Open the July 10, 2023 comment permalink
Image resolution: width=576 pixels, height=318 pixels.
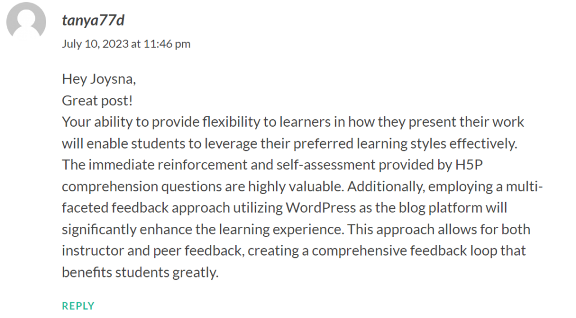126,44
